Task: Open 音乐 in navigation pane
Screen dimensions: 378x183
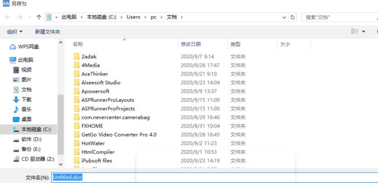Action: coord(22,109)
